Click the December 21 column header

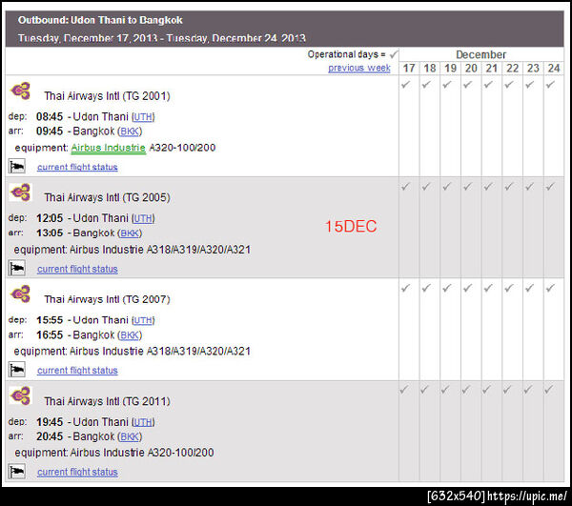coord(492,69)
